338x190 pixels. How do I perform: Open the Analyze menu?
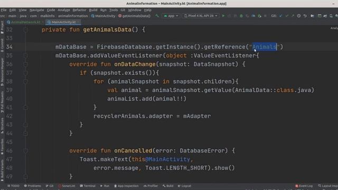pyautogui.click(x=63, y=10)
